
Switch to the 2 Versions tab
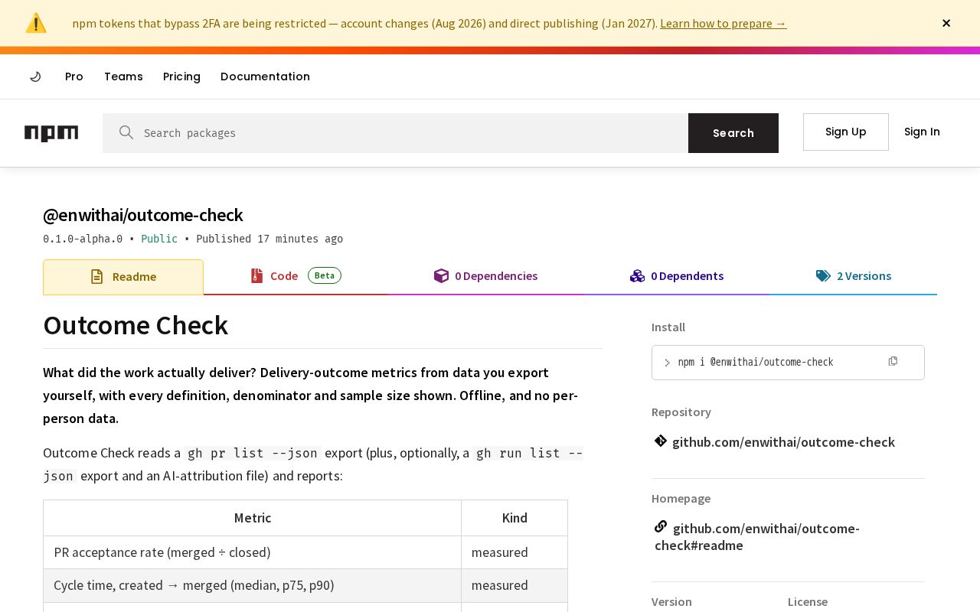853,276
